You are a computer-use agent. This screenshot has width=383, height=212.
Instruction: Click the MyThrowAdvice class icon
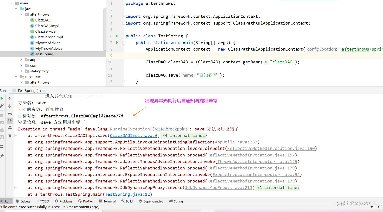(32, 48)
